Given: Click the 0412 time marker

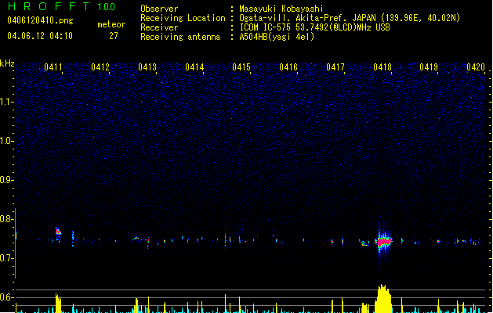Looking at the screenshot, I should (100, 67).
